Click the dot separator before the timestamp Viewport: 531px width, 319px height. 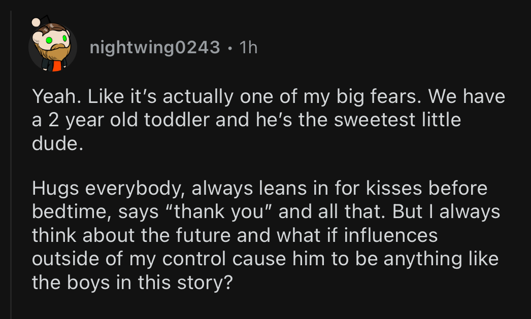230,48
